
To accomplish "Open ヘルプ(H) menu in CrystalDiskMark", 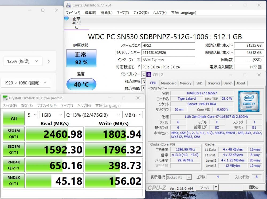I will point(84,105).
